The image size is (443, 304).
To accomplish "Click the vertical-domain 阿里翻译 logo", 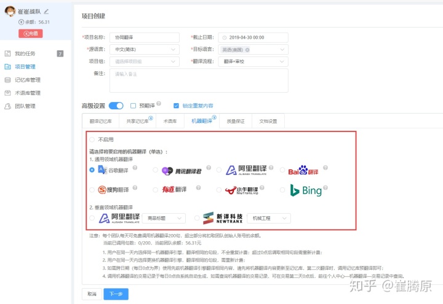I will coord(119,218).
